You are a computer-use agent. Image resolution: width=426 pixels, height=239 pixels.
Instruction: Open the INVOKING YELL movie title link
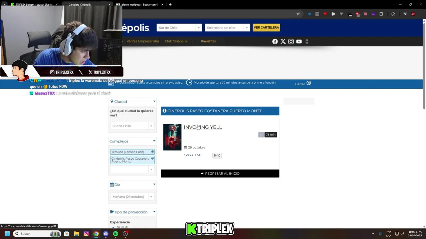203,127
